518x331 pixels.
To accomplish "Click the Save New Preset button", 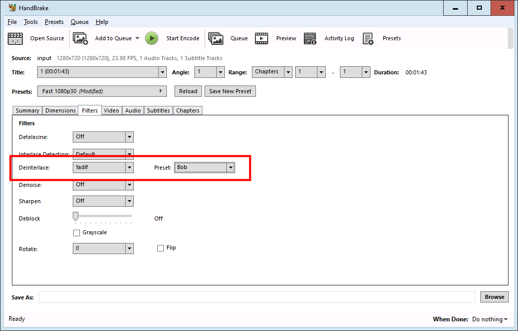I will click(x=231, y=91).
